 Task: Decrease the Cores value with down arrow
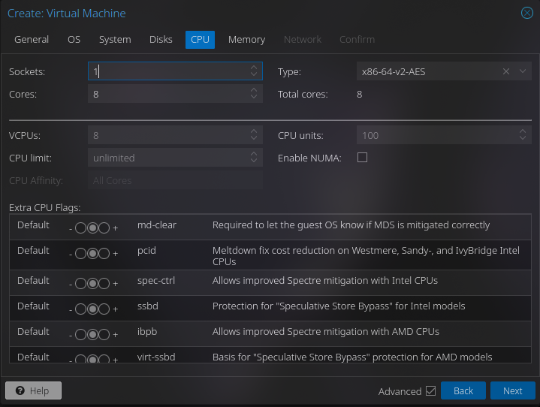(x=254, y=98)
